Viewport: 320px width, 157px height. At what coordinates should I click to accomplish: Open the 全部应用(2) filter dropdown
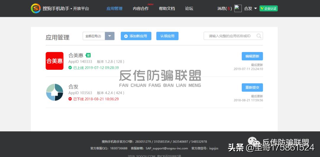[x=99, y=36]
